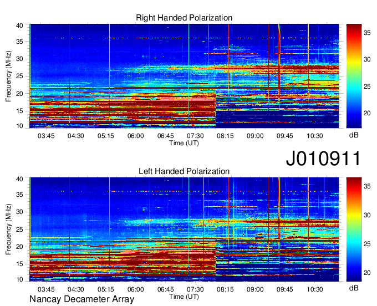The height and width of the screenshot is (306, 377).
Task: Click the upper plot's dB color bar
Action: coord(354,76)
